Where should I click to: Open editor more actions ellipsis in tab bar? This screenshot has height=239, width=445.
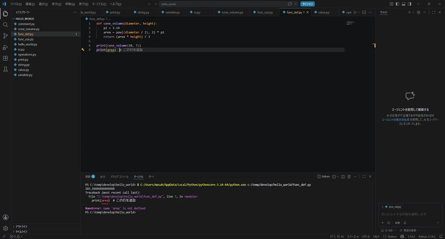[x=370, y=12]
